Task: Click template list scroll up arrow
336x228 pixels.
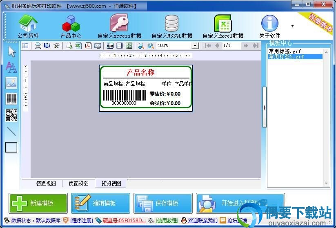Action: (326, 52)
